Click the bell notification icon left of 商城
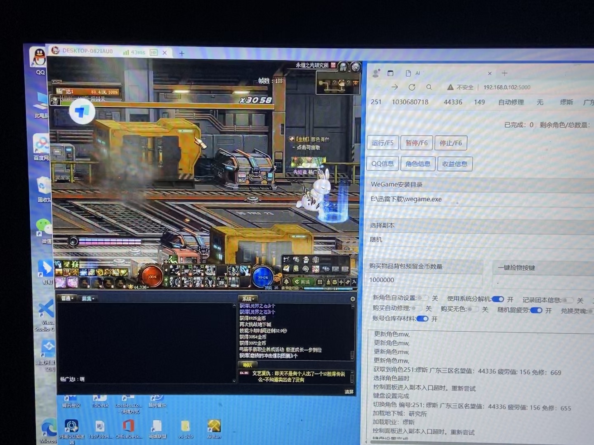This screenshot has width=594, height=445. pos(286,282)
